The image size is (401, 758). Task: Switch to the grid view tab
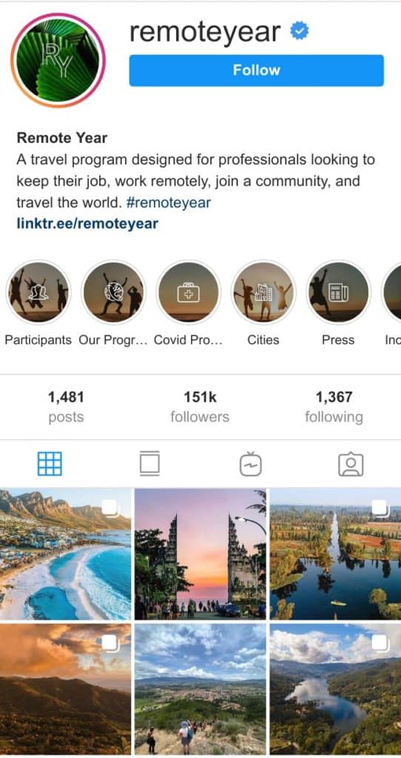[50, 463]
